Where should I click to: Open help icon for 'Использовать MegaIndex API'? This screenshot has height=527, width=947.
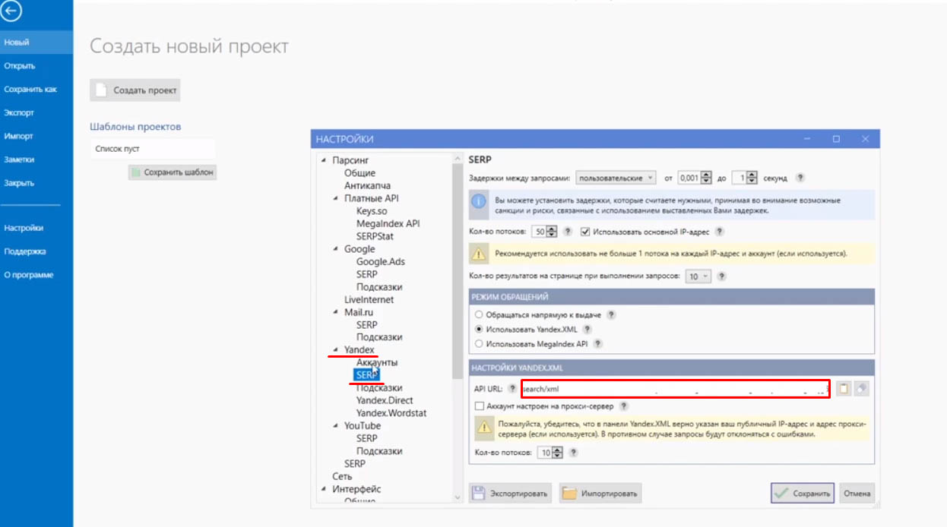click(x=597, y=344)
